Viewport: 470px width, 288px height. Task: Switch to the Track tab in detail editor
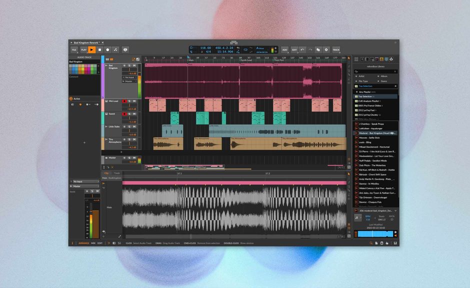click(116, 173)
